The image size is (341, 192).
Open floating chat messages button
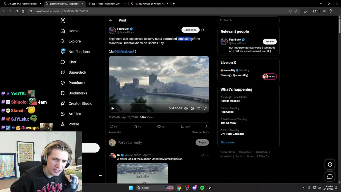330,177
